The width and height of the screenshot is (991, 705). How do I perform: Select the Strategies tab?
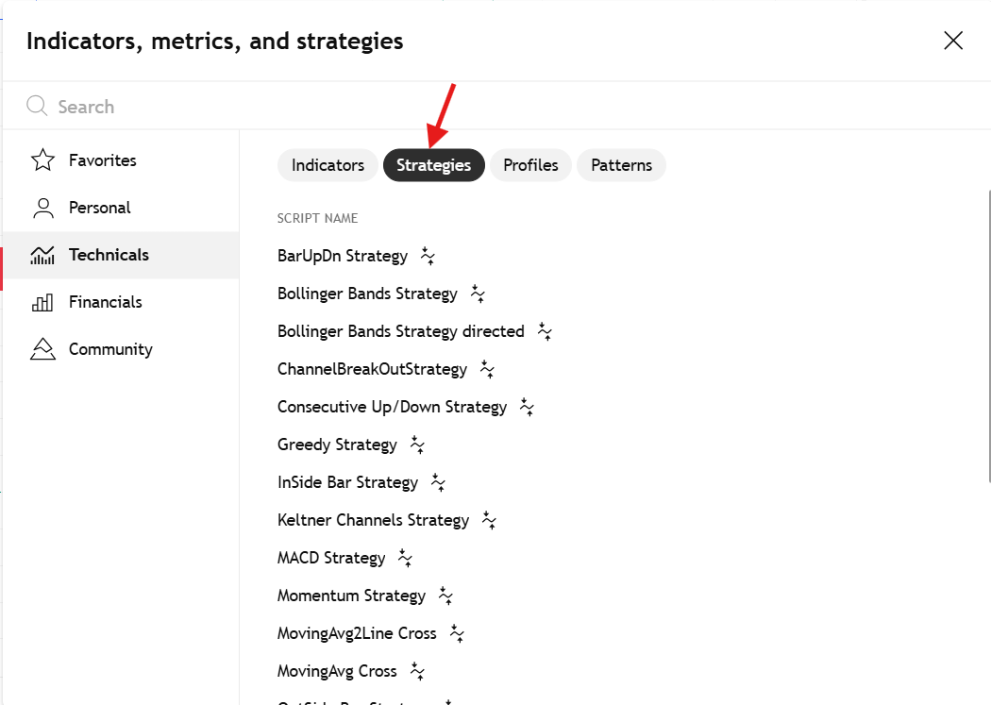(x=433, y=165)
